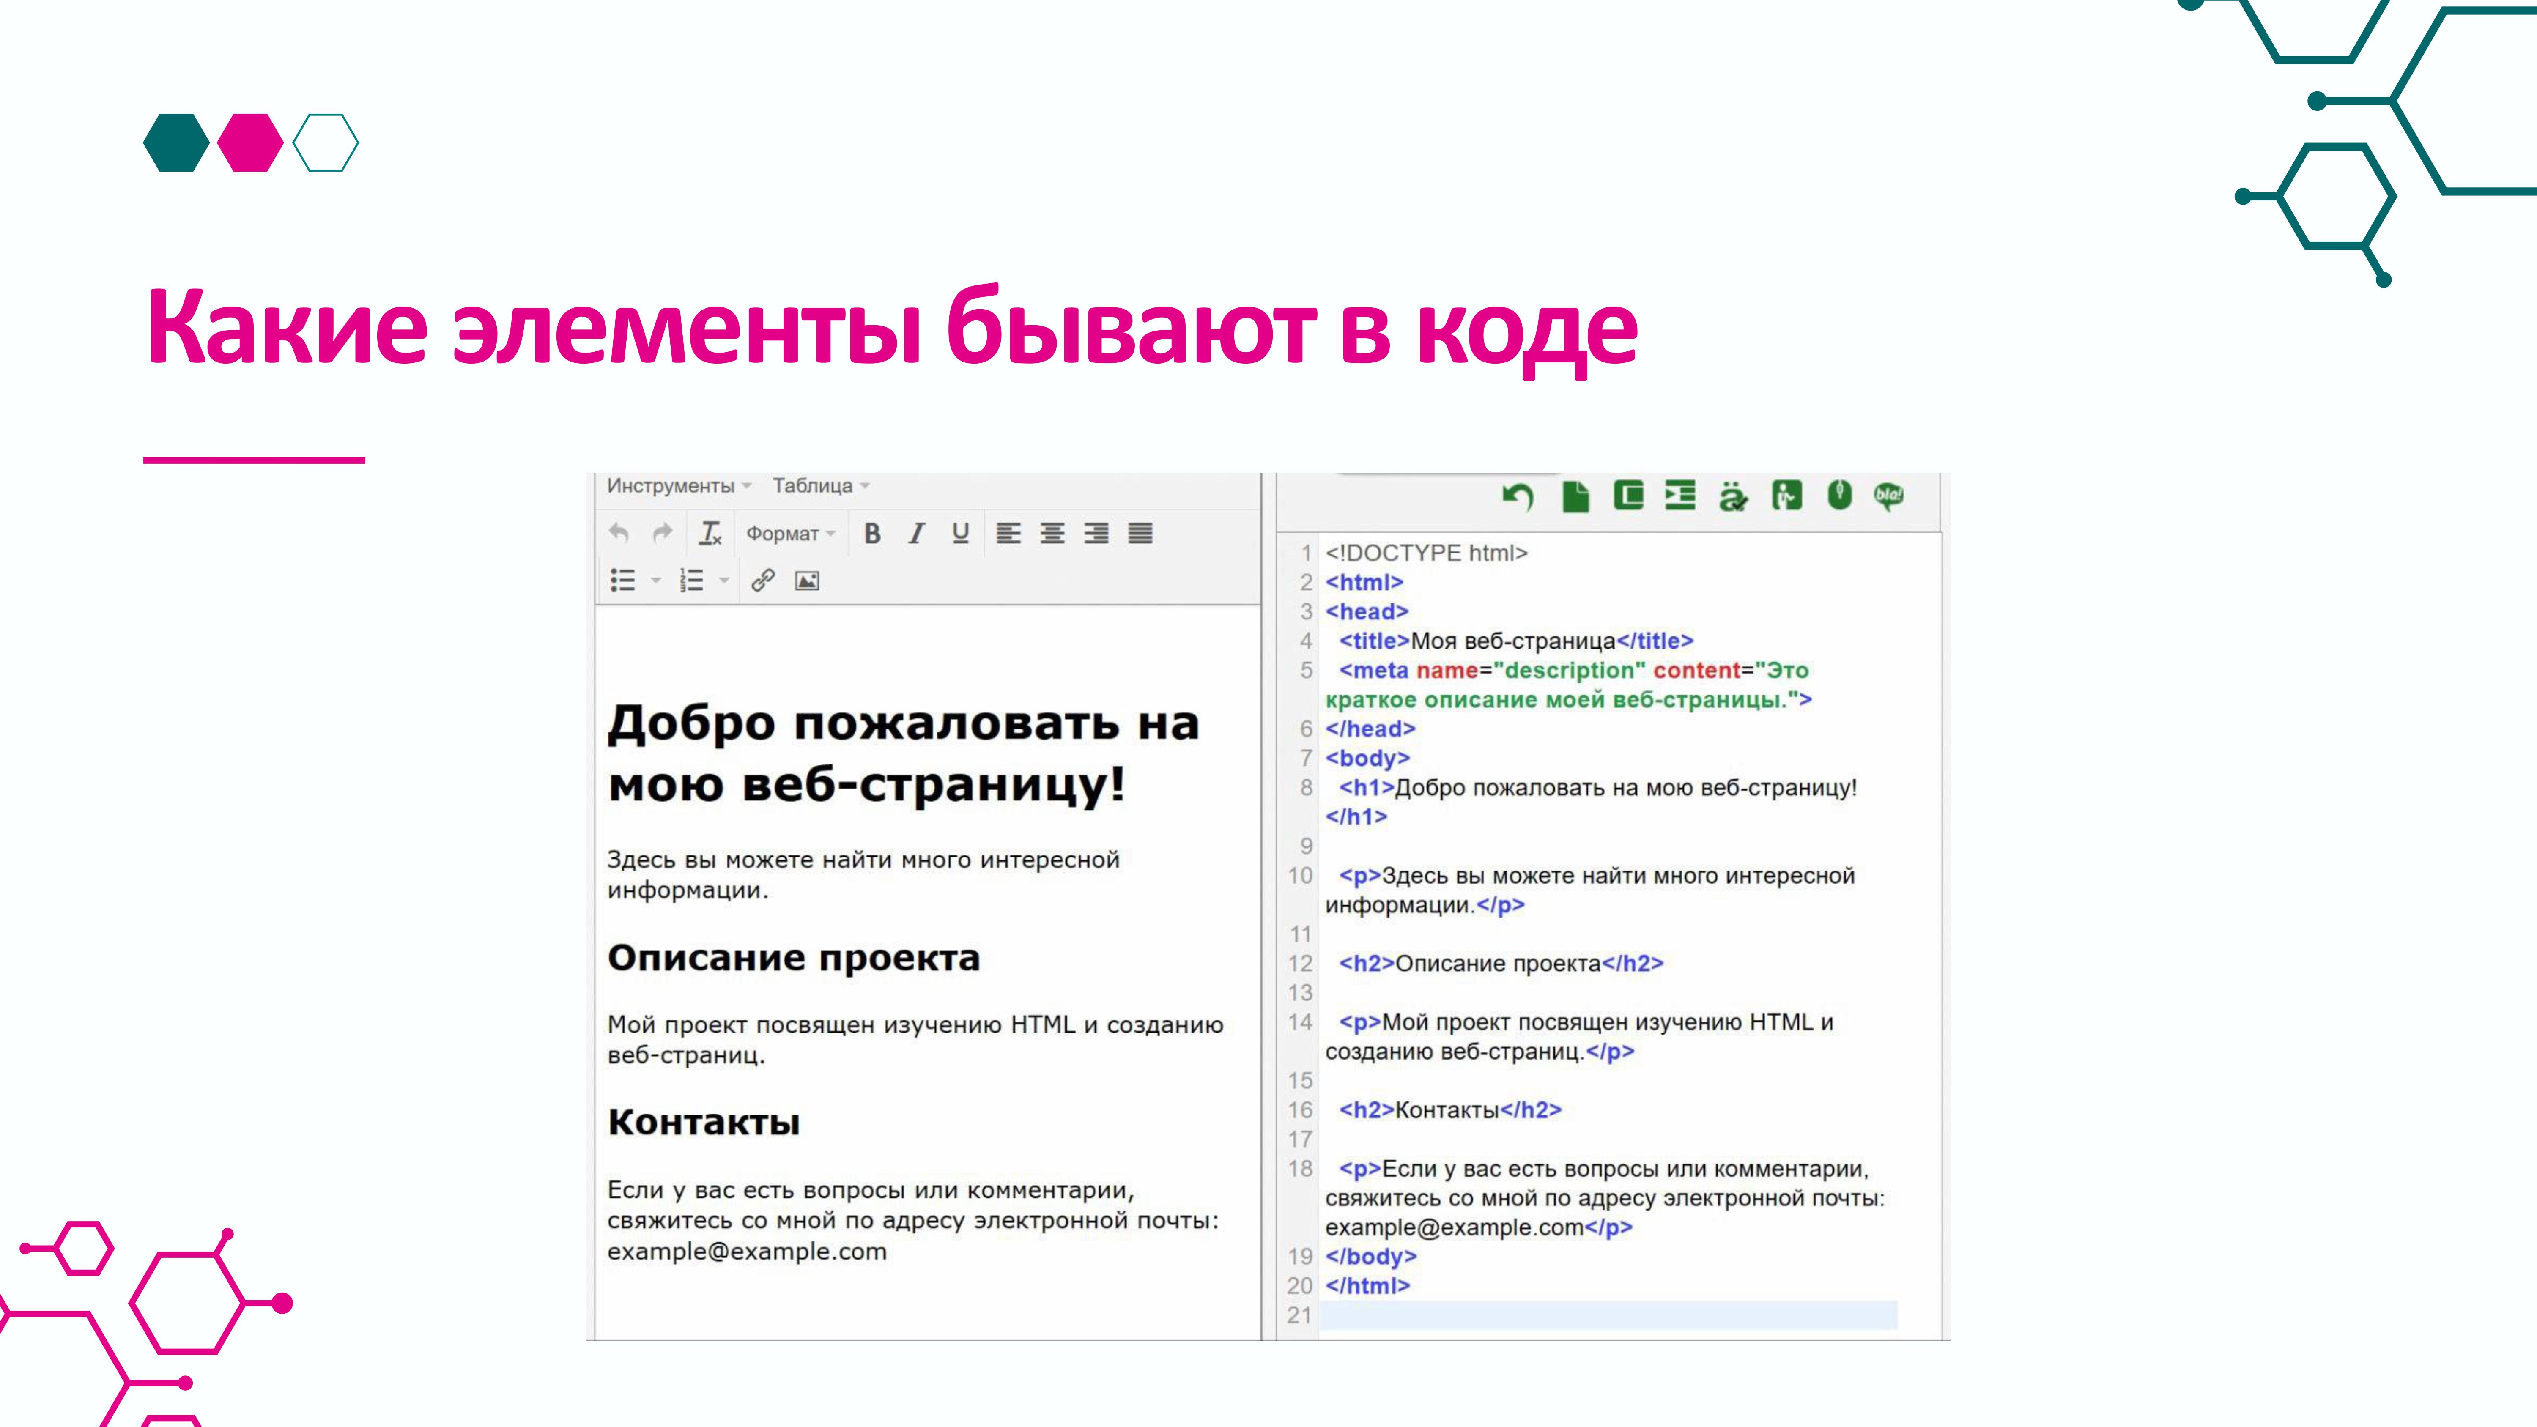Click the closing </html> tag on line 20
Viewport: 2537px width, 1427px height.
1368,1285
